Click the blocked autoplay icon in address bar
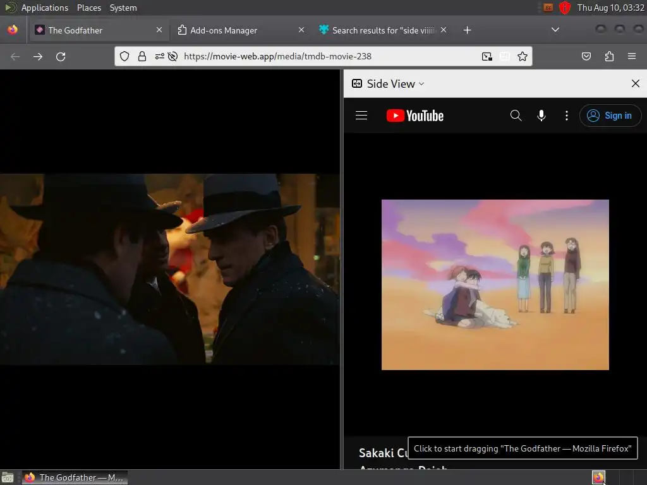Screen dimensions: 647x485 click(173, 56)
